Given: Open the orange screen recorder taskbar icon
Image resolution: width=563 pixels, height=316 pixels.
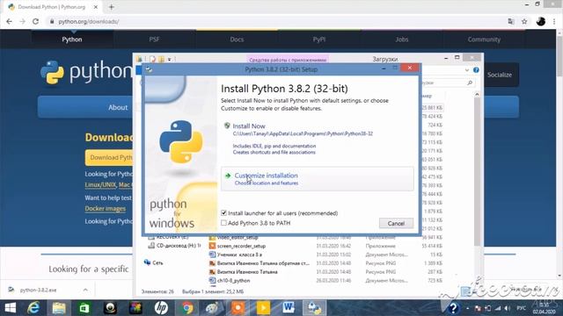Looking at the screenshot, I should click(238, 308).
